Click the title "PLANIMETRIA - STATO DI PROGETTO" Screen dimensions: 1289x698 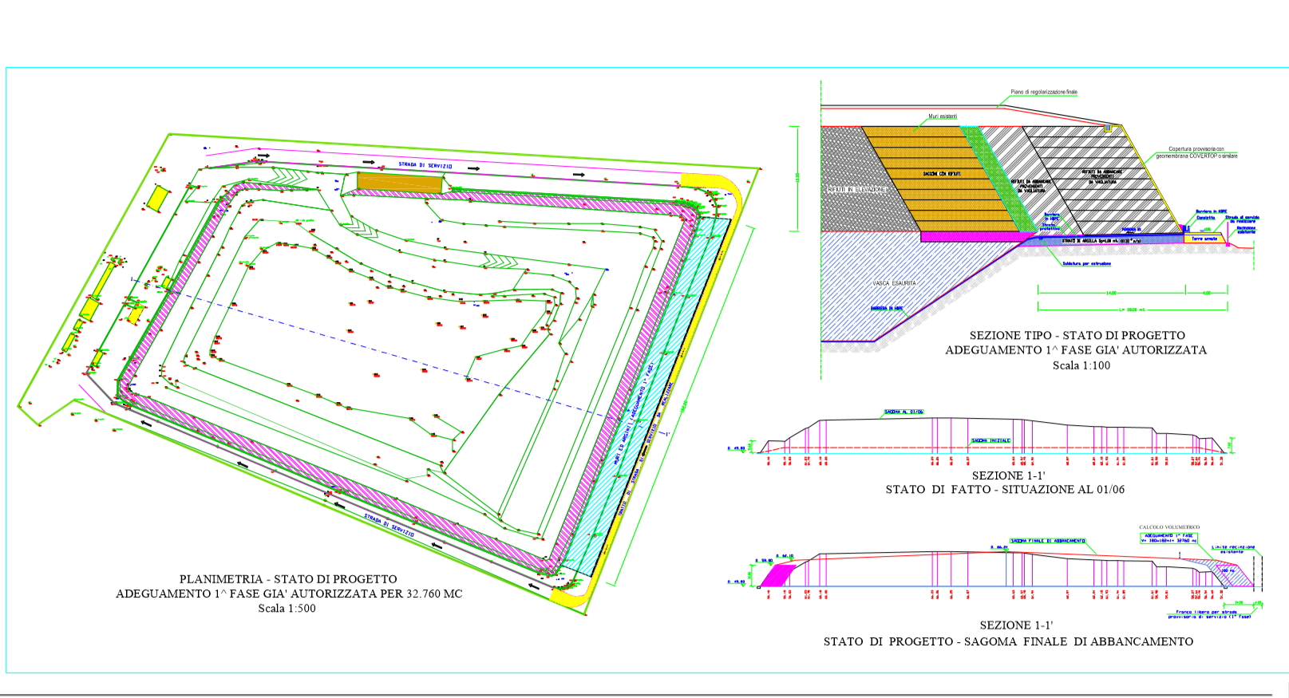(x=288, y=579)
